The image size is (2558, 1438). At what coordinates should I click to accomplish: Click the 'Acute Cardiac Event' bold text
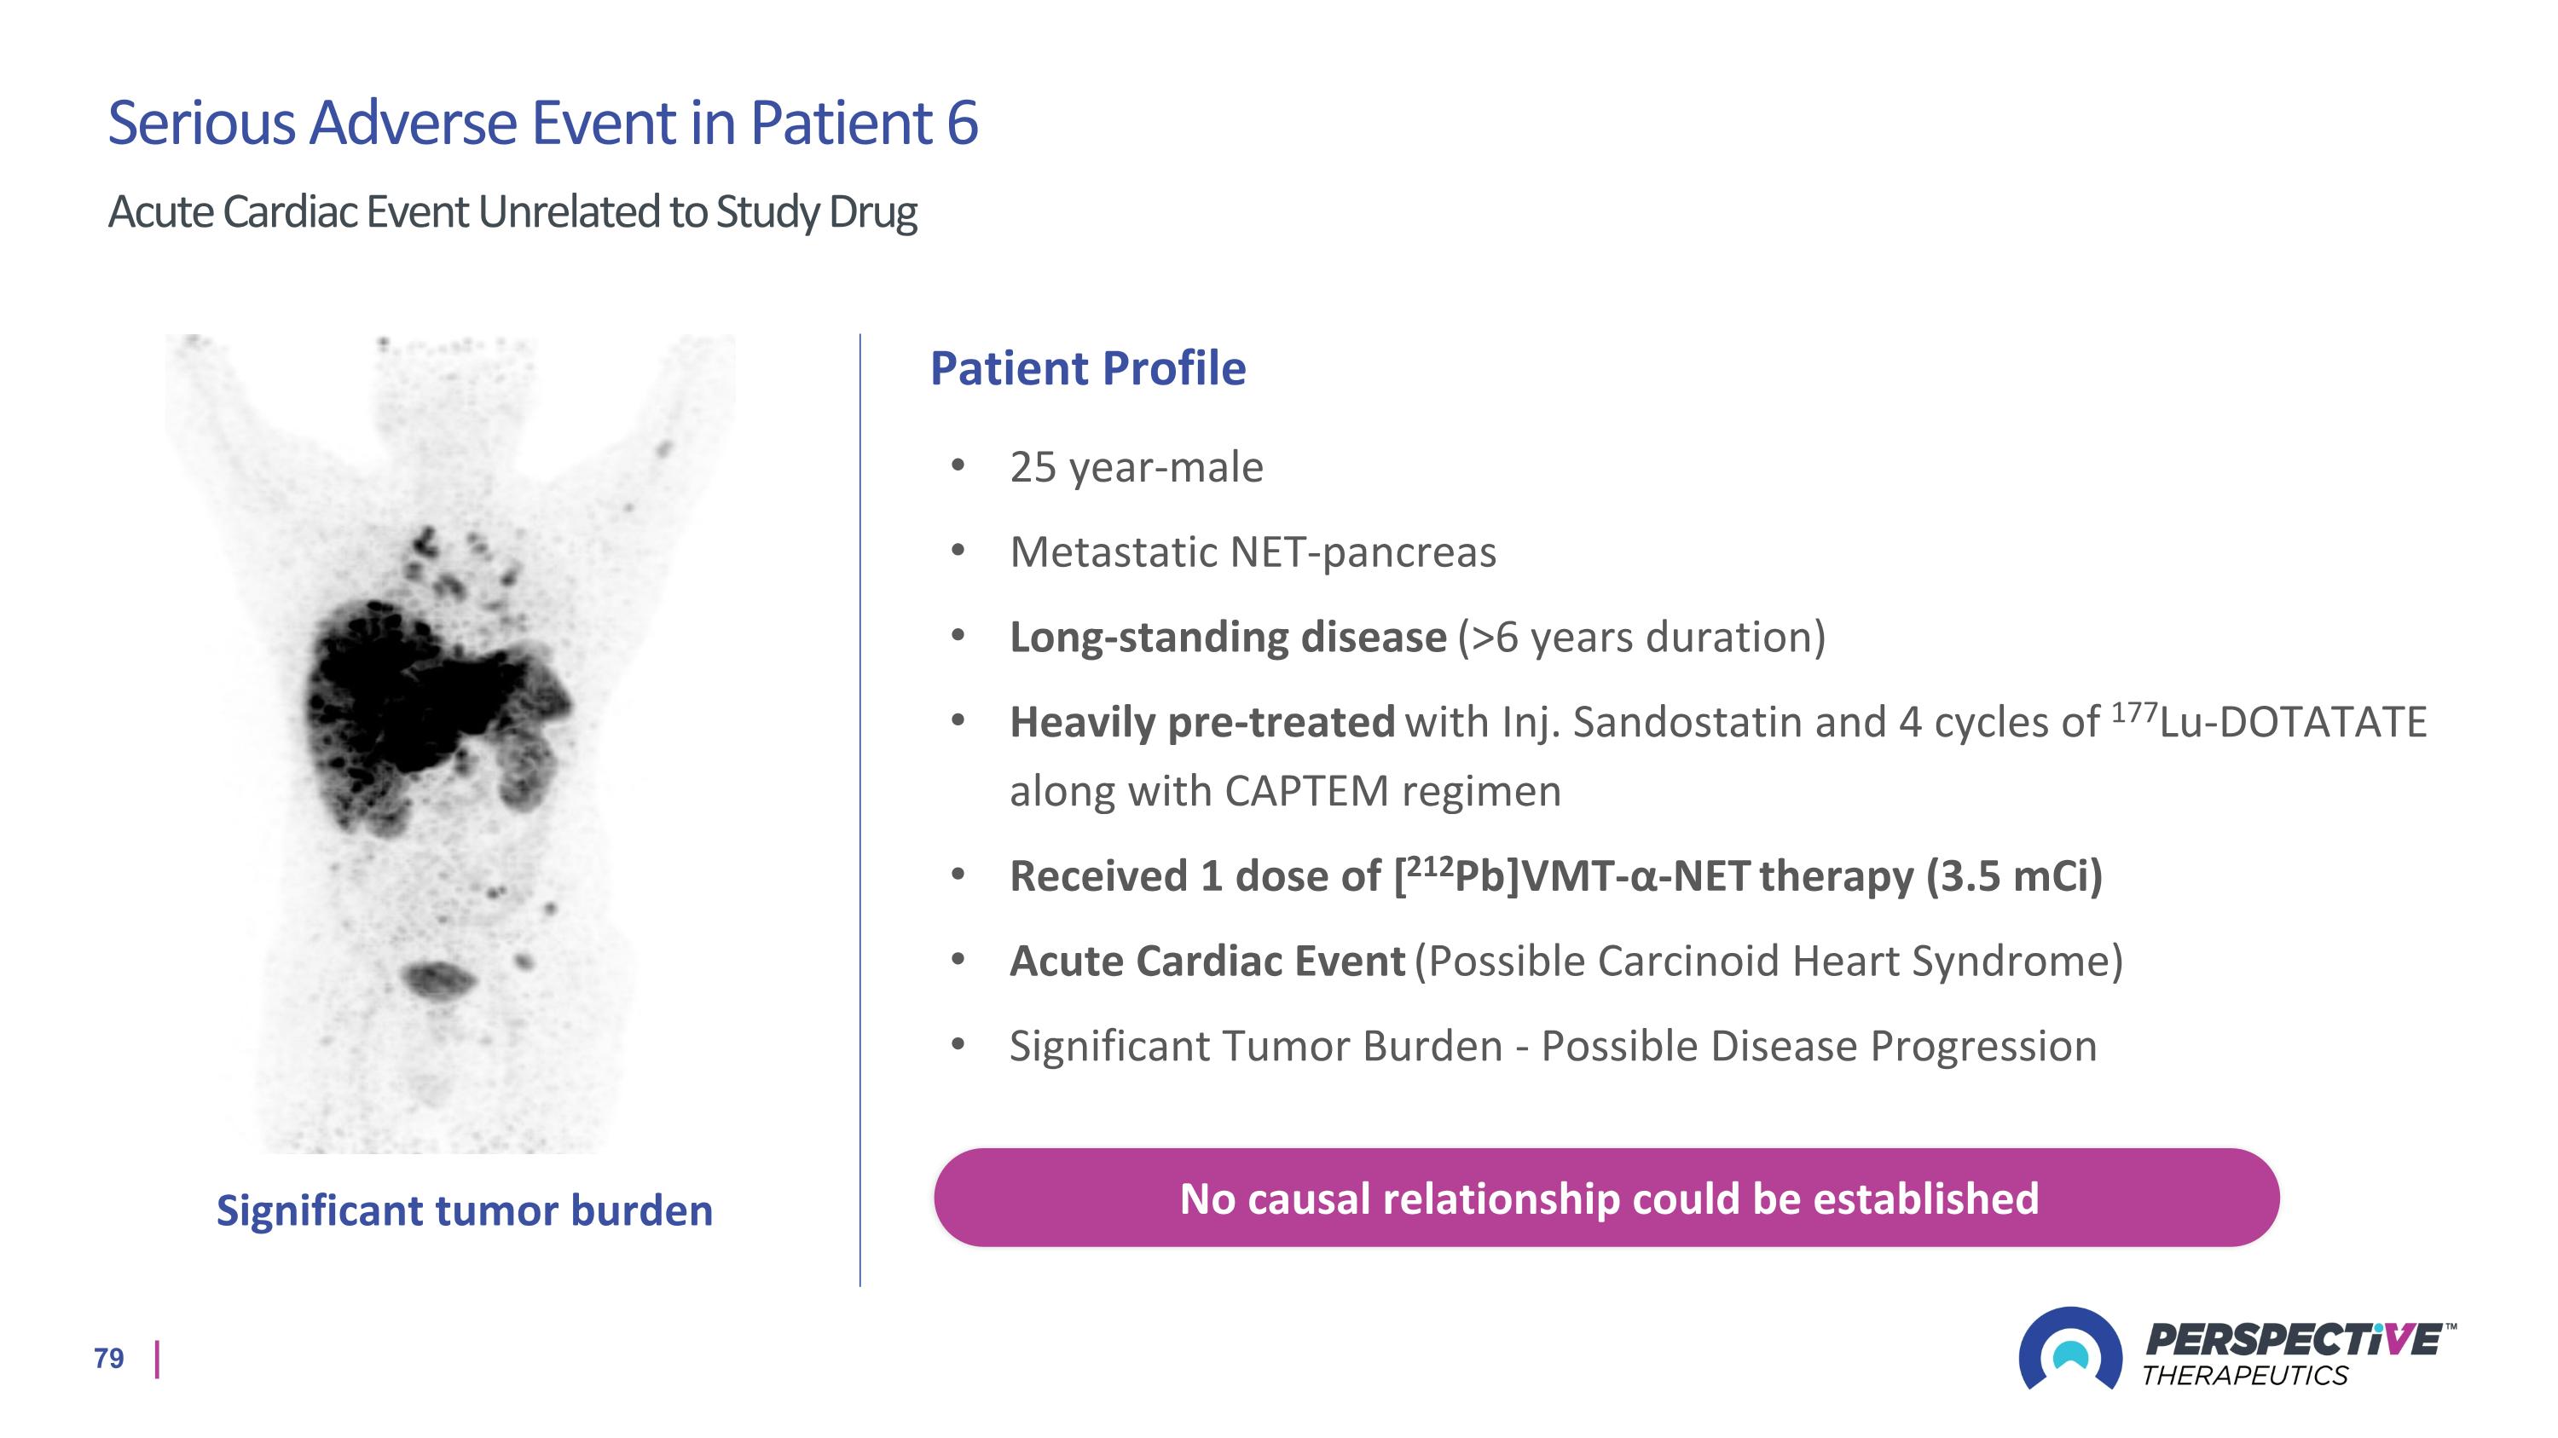pos(1207,961)
